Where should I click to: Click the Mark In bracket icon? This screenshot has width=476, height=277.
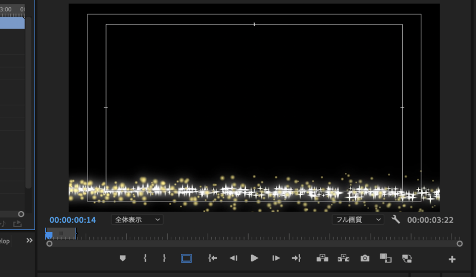(145, 259)
